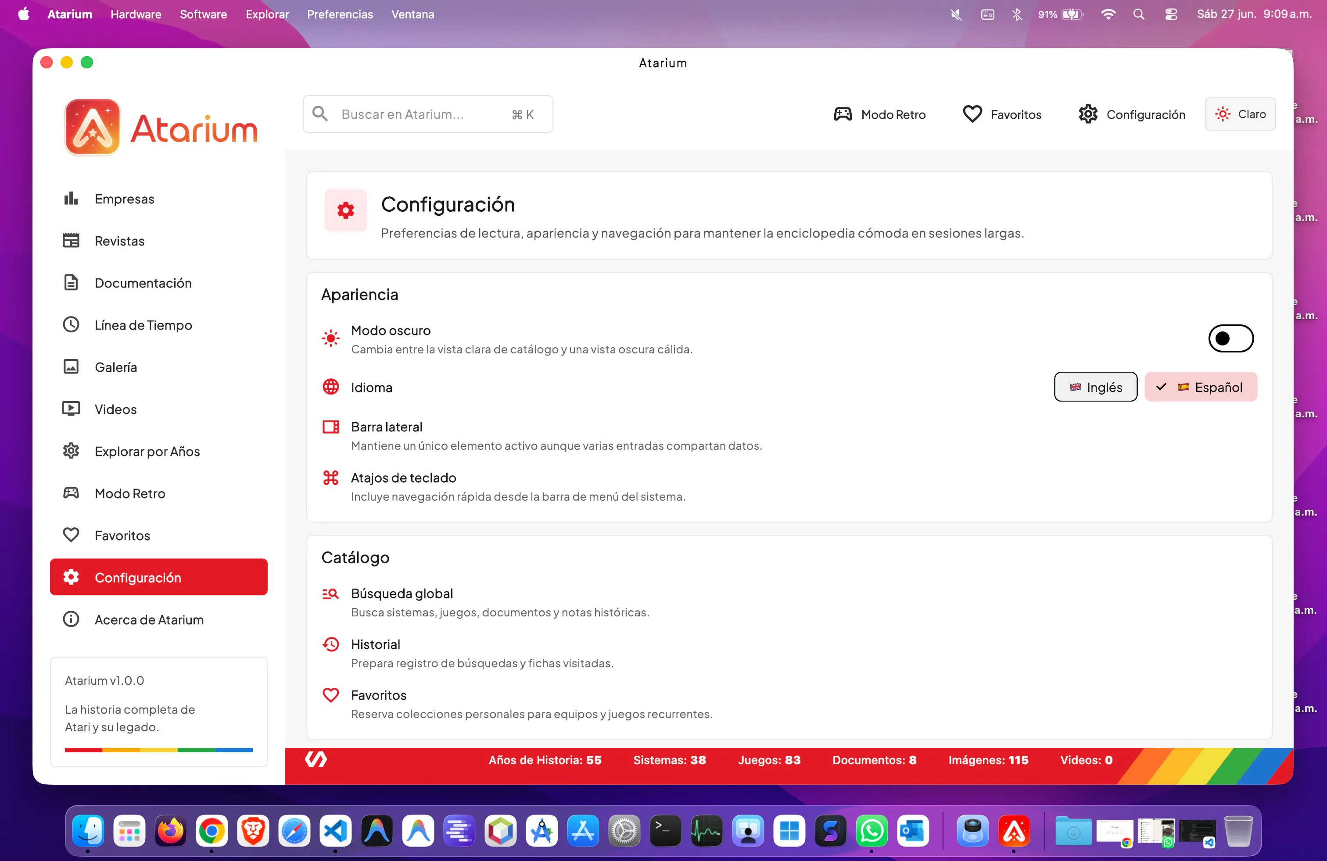Image resolution: width=1327 pixels, height=861 pixels.
Task: Toggle the Modo oscuro switch
Action: pyautogui.click(x=1230, y=338)
